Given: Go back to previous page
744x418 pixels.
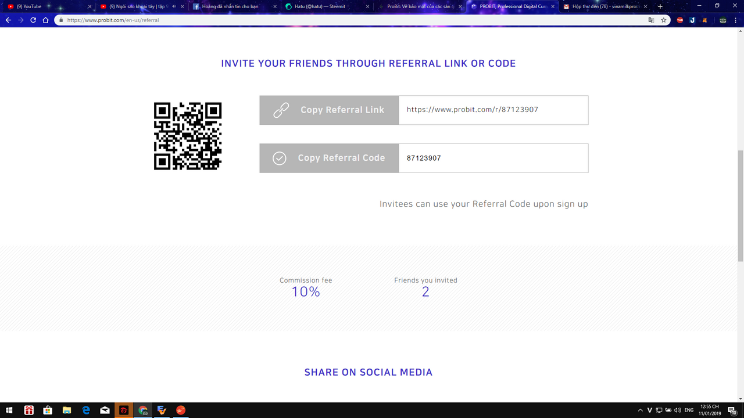Looking at the screenshot, I should (x=8, y=20).
